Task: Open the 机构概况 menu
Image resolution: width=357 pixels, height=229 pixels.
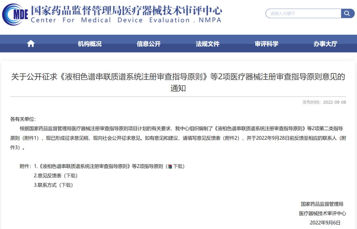Action: point(90,44)
